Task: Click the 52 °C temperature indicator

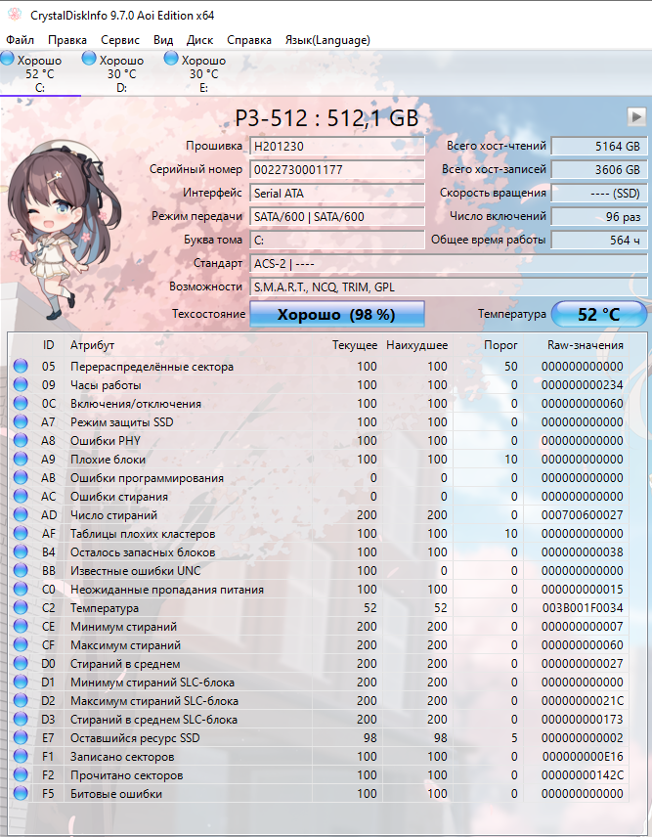Action: (x=598, y=314)
